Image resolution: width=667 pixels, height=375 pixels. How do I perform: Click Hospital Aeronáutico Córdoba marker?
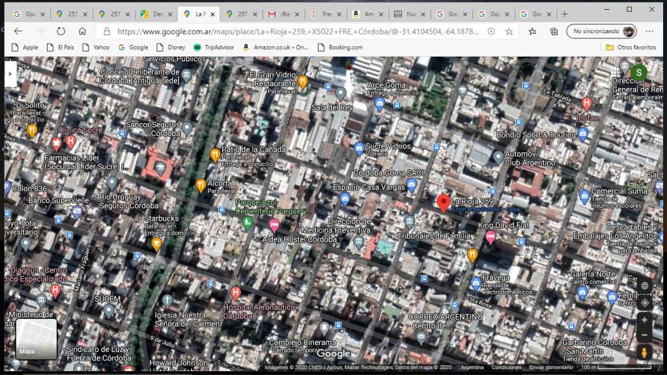236,292
